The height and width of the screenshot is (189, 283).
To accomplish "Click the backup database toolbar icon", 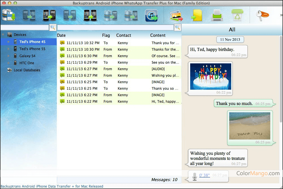I will pos(8,15).
